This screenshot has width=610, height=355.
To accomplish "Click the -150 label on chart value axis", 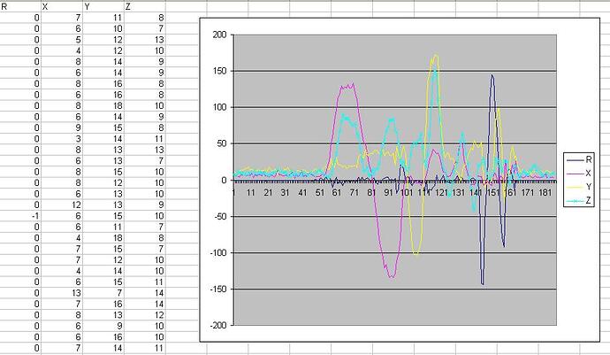I will click(x=218, y=289).
